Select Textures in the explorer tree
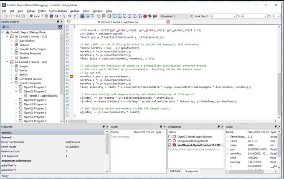The image size is (284, 179). point(24,45)
